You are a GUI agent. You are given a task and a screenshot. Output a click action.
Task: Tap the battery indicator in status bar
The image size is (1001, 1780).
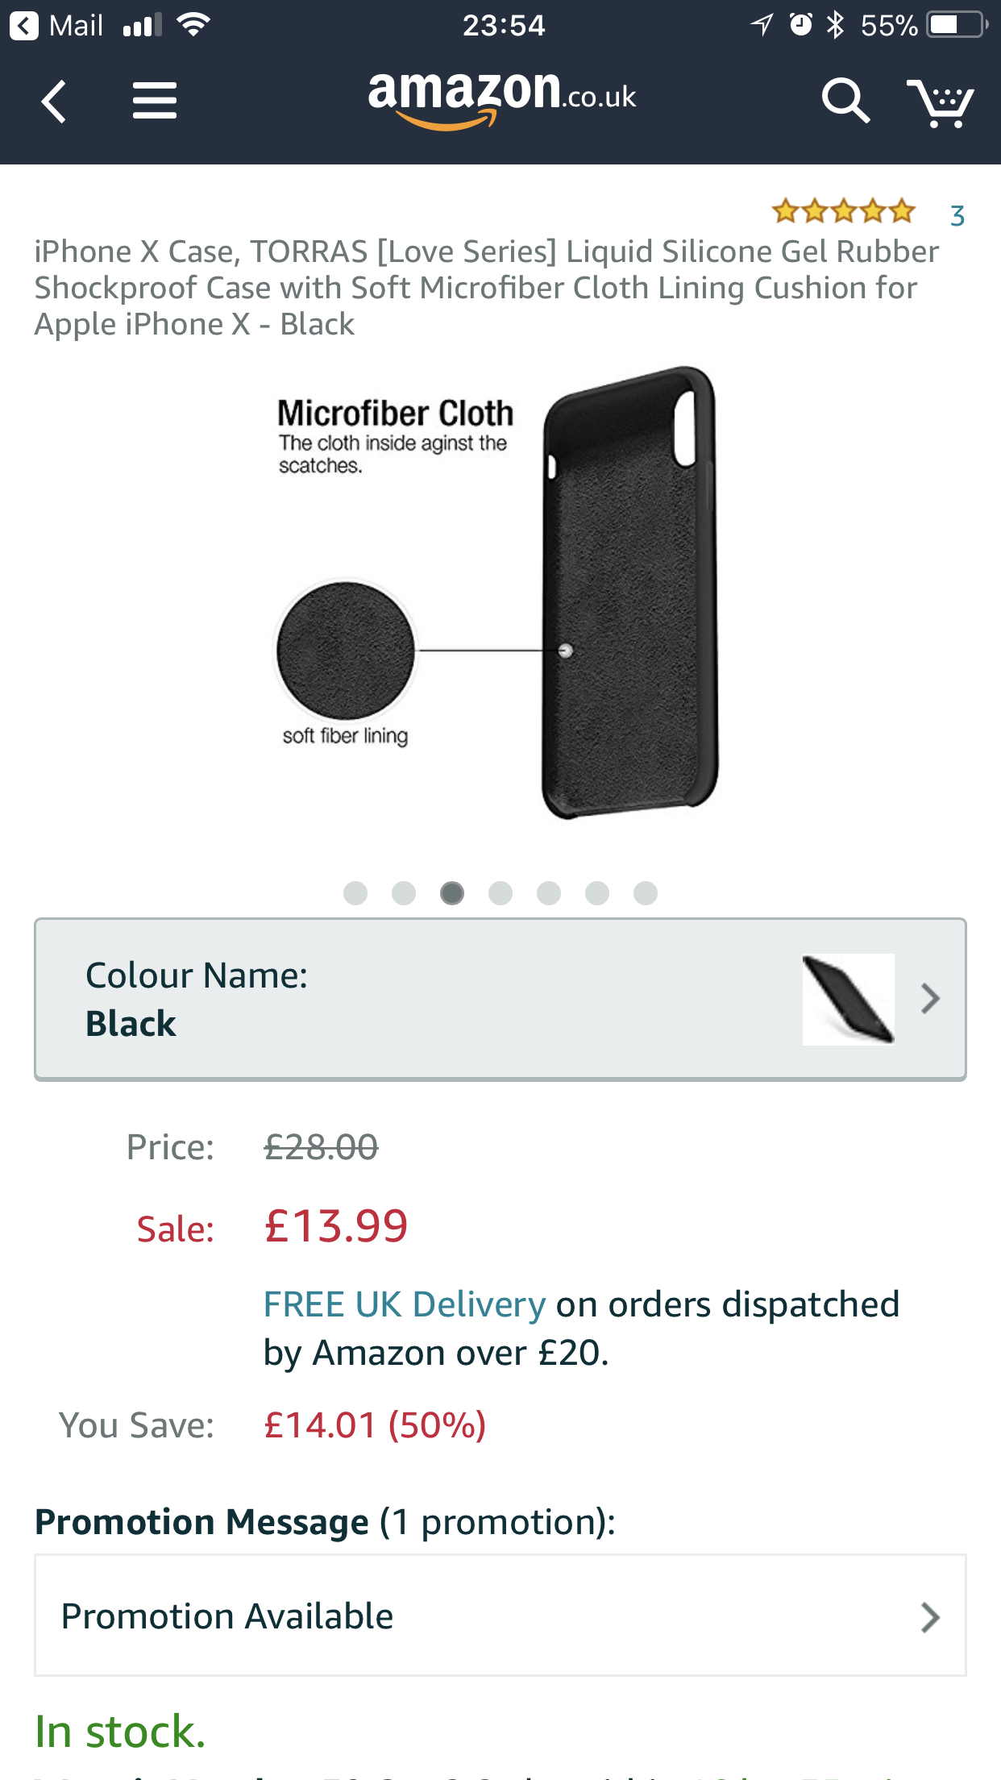[958, 25]
